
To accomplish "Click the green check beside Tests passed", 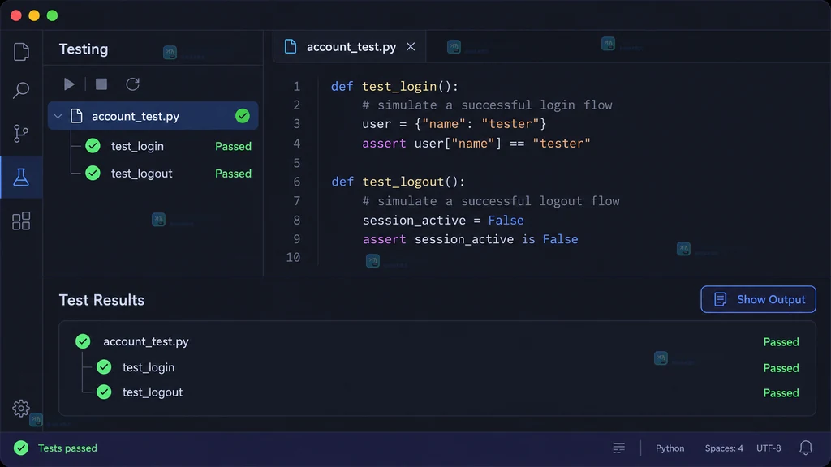I will point(21,448).
